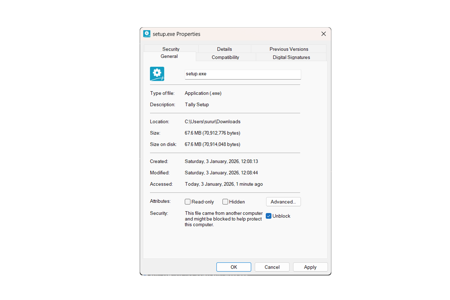This screenshot has height=300, width=450.
Task: Click Cancel to discard changes
Action: 272,267
